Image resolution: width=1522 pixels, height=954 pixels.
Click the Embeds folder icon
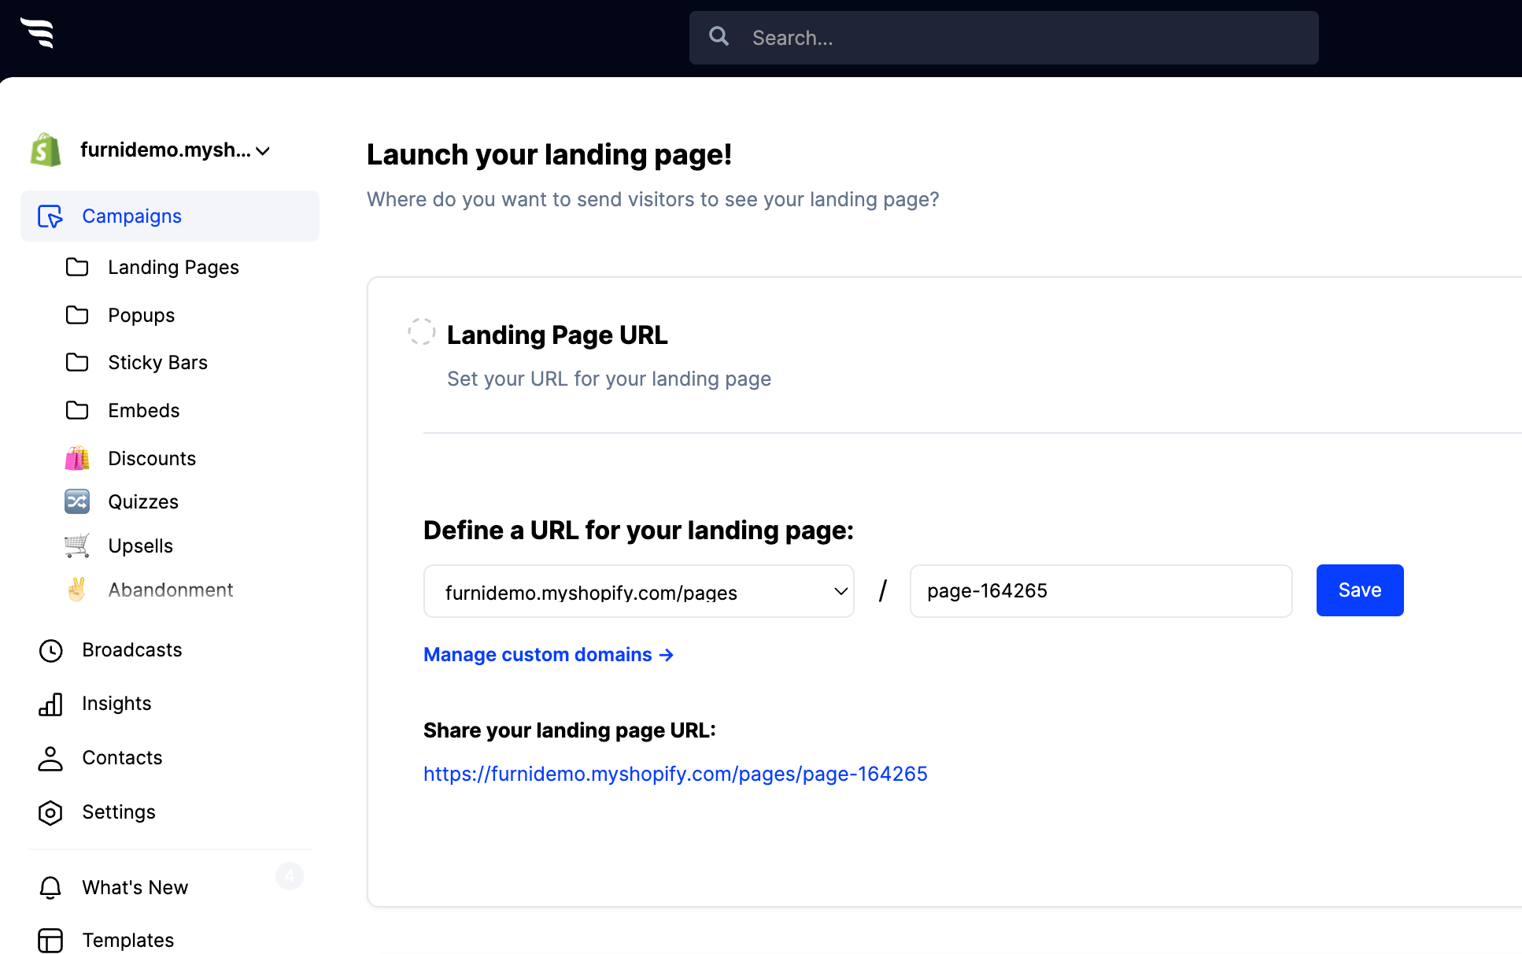[77, 410]
